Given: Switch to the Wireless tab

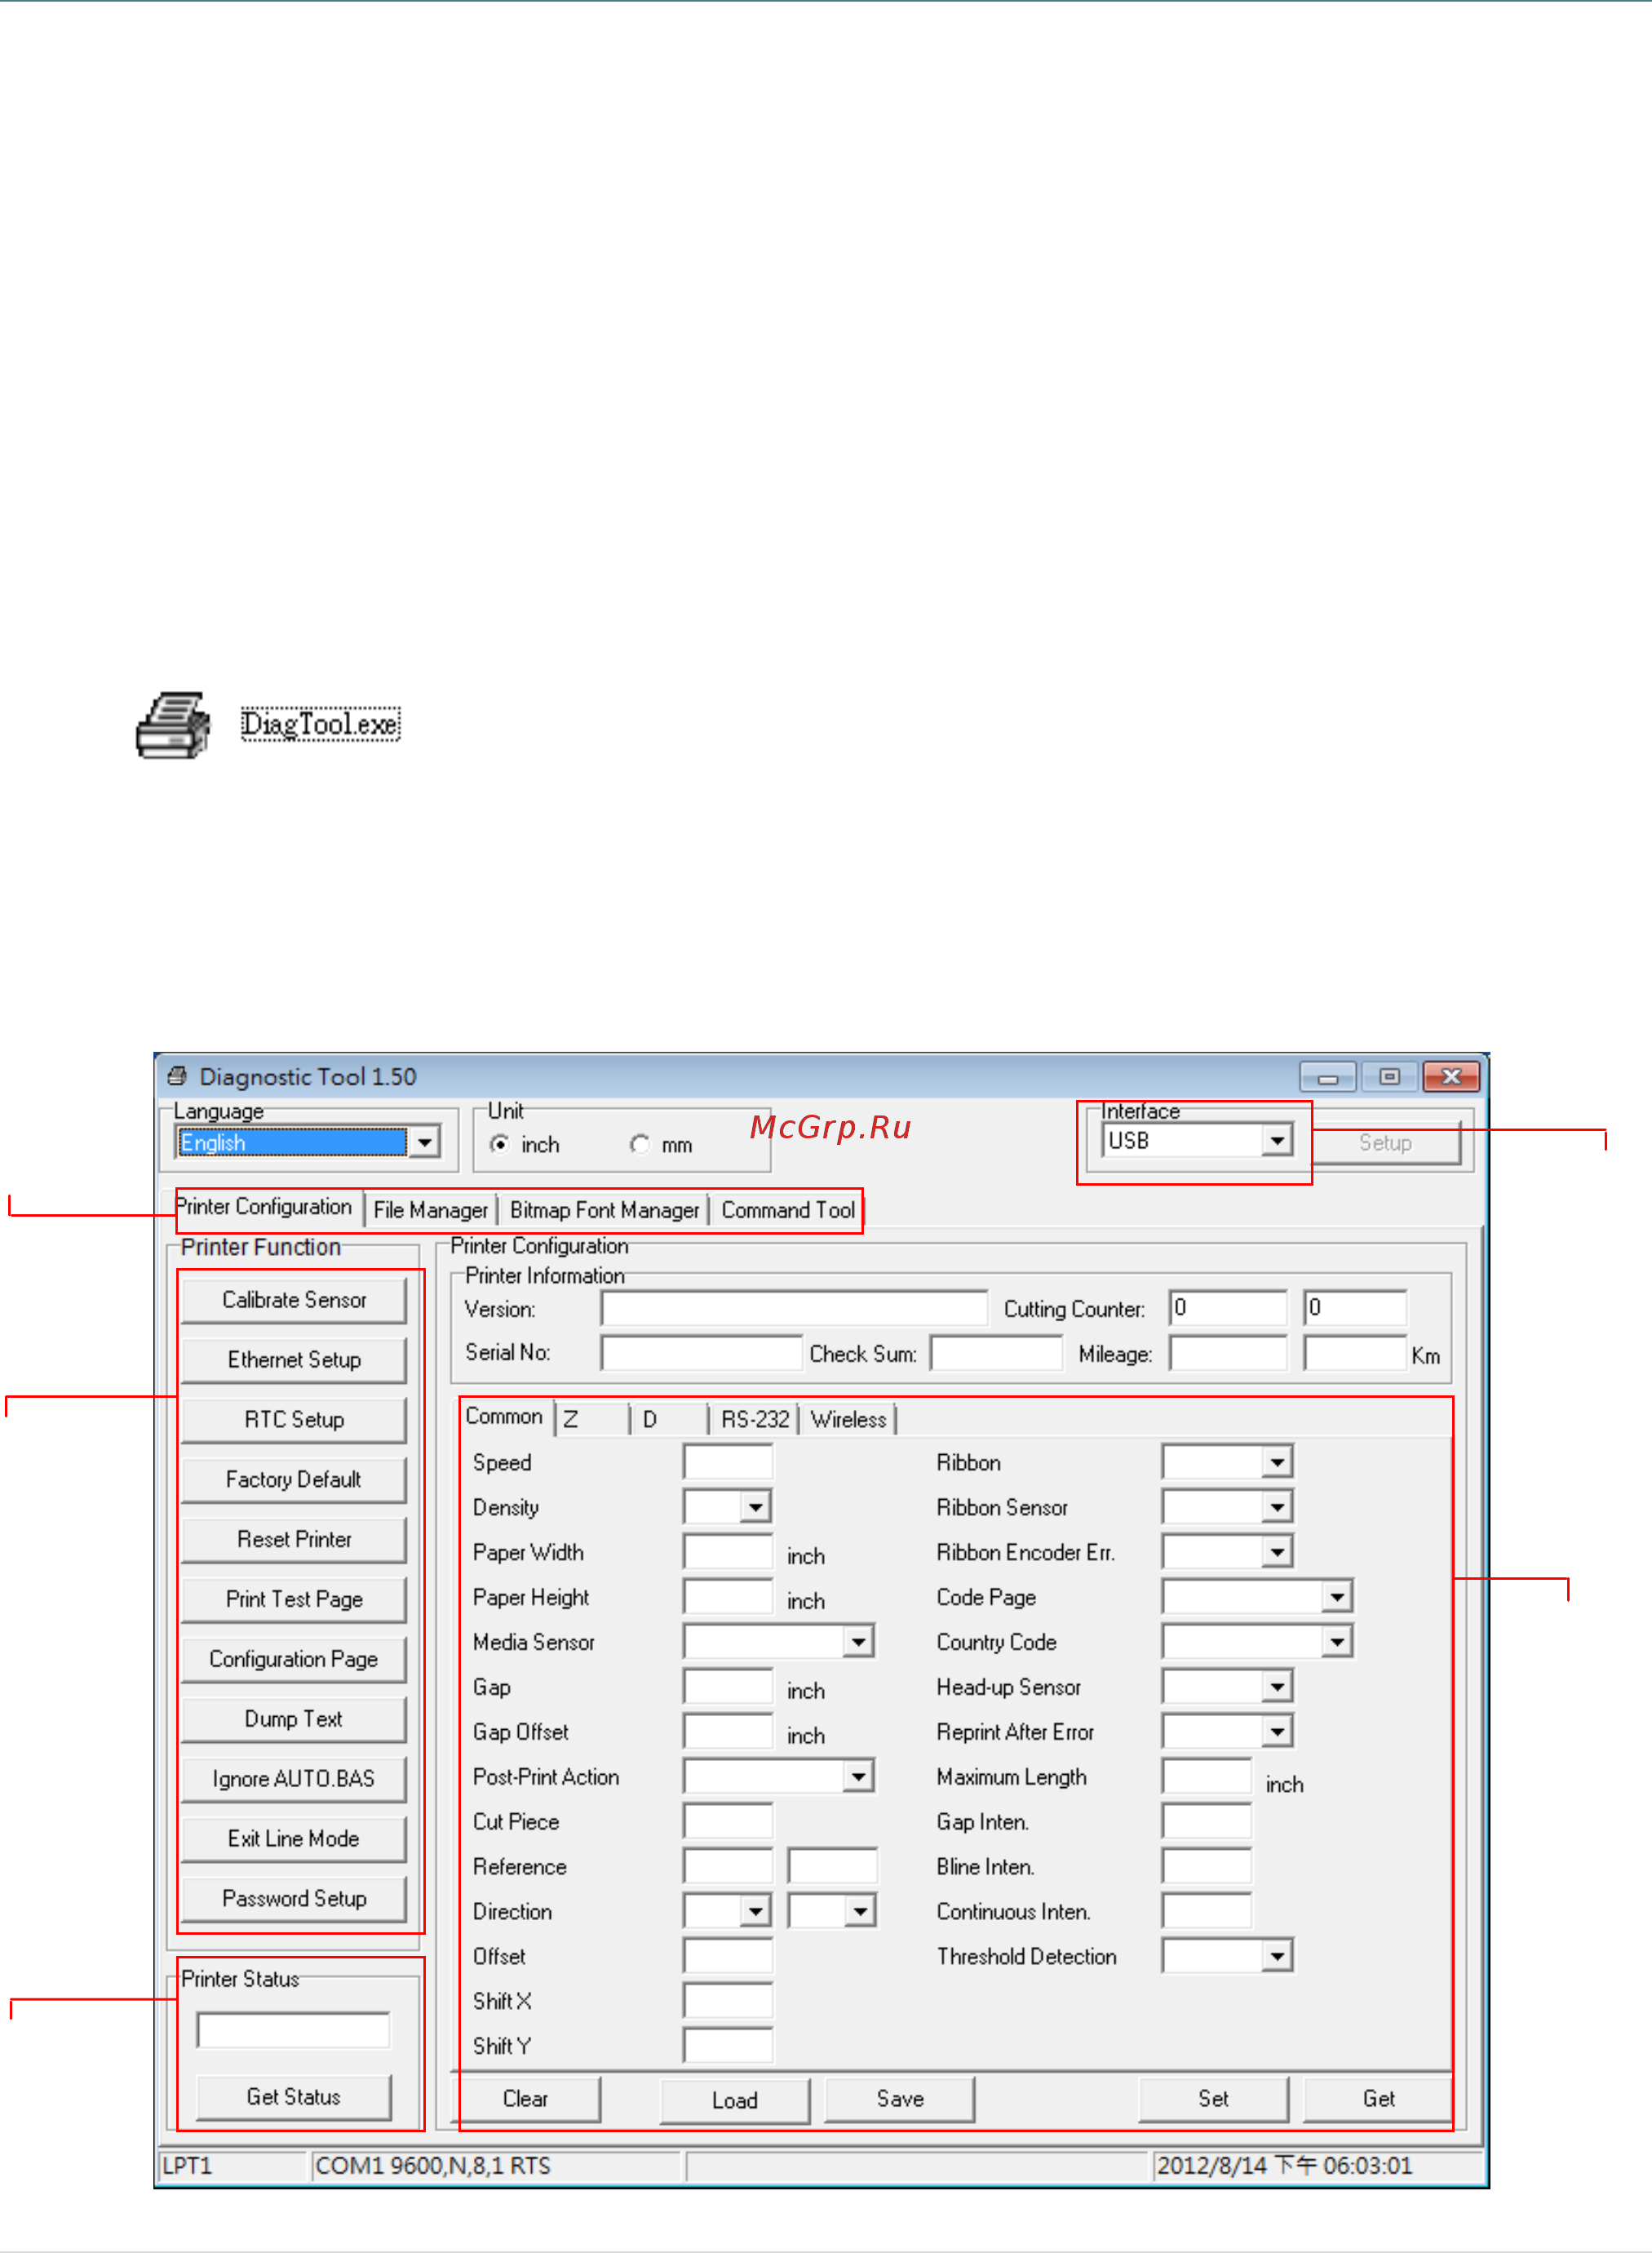Looking at the screenshot, I should (848, 1420).
